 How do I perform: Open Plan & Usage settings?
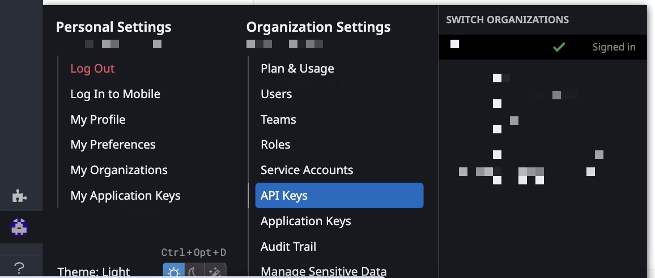[297, 69]
